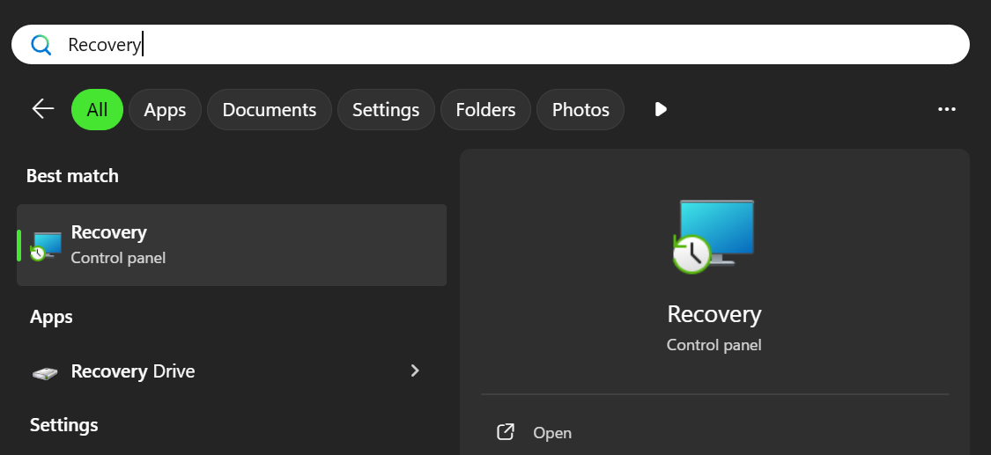Switch to the Apps filter tab
991x455 pixels.
coord(165,110)
